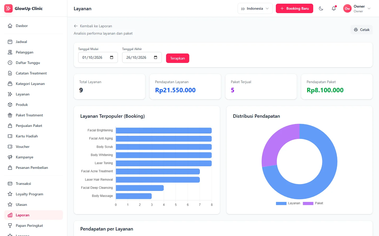Image resolution: width=379 pixels, height=236 pixels.
Task: Click the Pelanggan people icon
Action: (10, 52)
